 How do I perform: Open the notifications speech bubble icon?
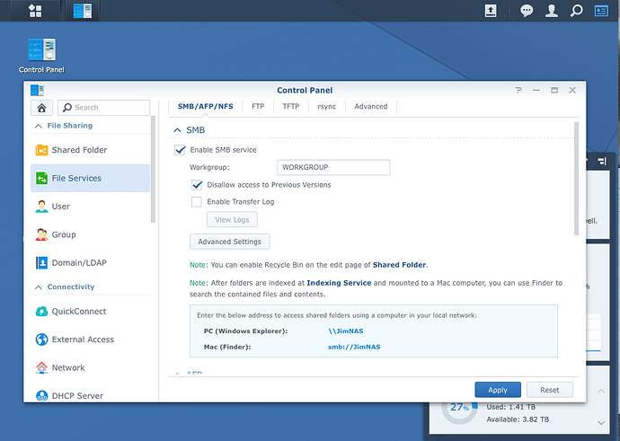click(x=527, y=11)
